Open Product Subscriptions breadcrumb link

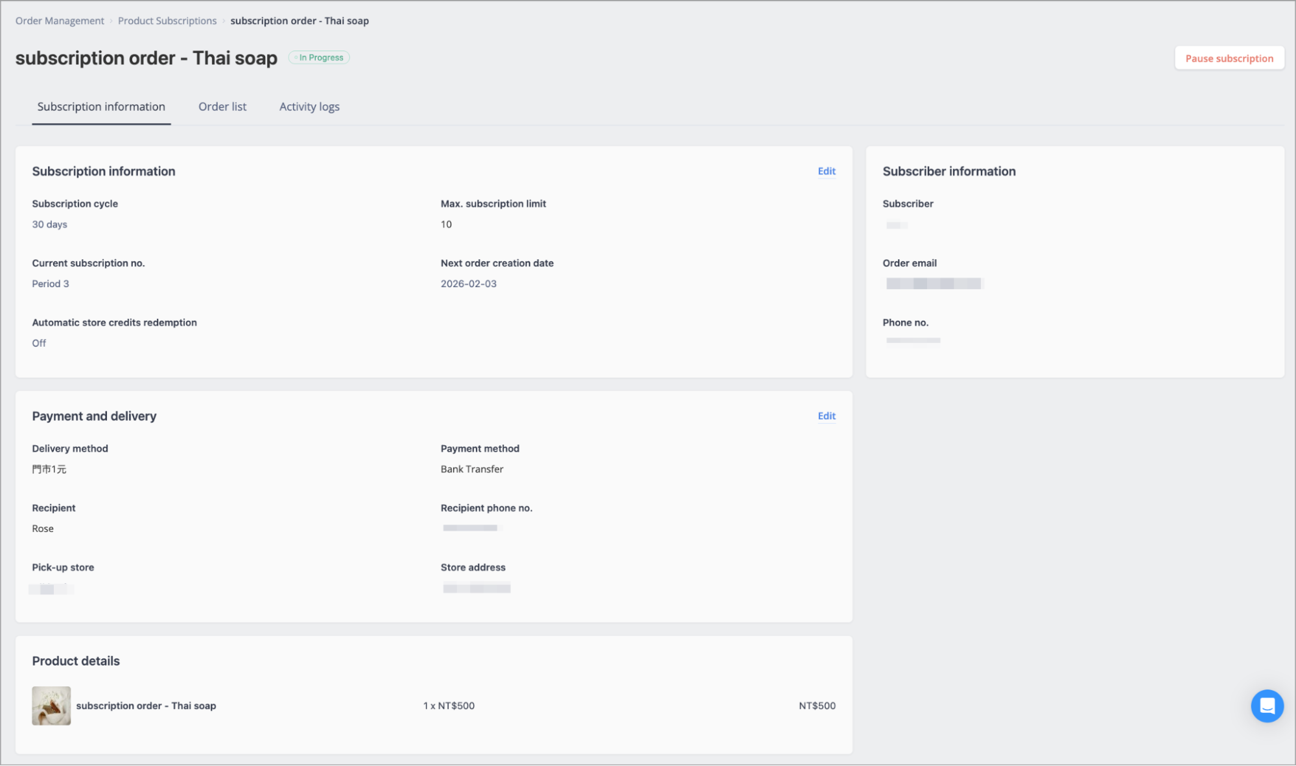point(167,21)
